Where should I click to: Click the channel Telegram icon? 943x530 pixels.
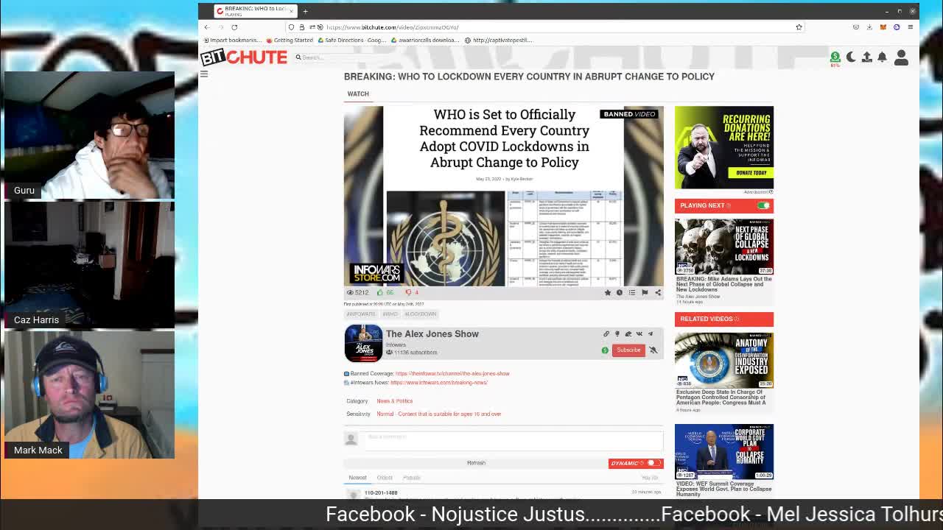[x=651, y=334]
